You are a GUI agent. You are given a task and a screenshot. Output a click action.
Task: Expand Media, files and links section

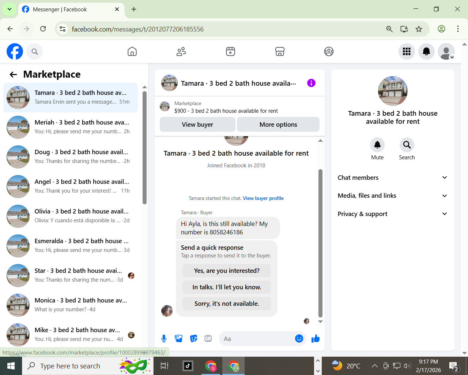pos(393,196)
